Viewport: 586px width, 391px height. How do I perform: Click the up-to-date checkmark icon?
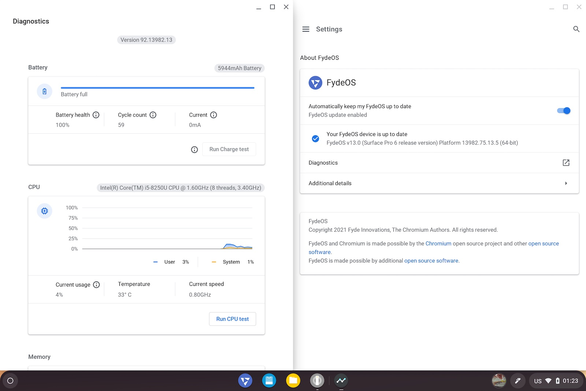[315, 139]
